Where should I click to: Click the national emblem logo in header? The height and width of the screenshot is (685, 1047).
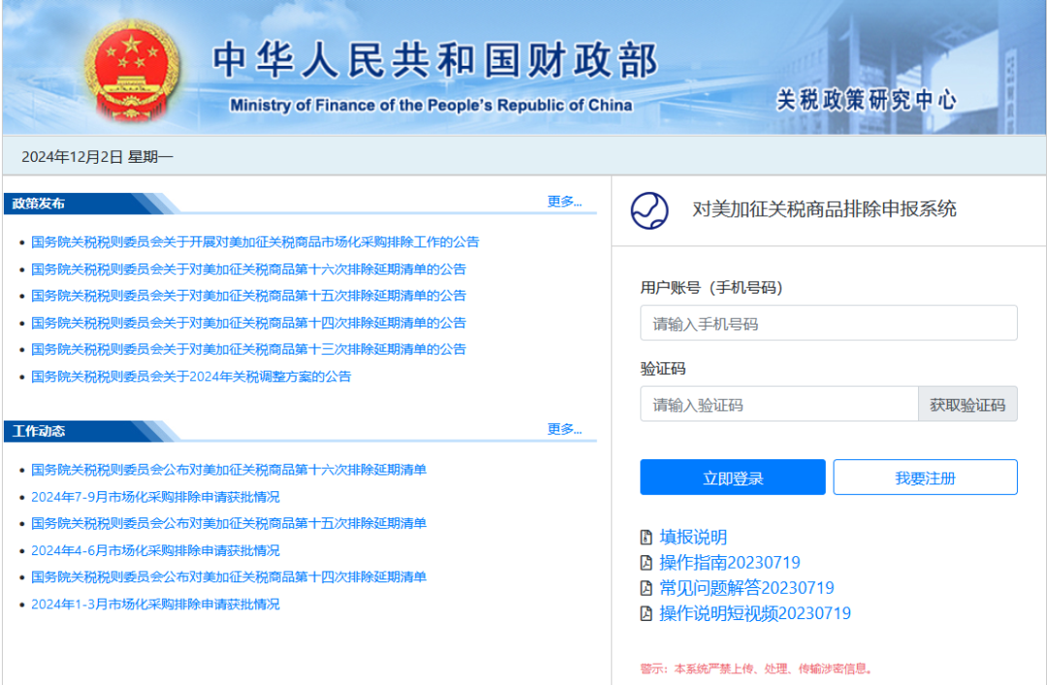click(x=132, y=70)
